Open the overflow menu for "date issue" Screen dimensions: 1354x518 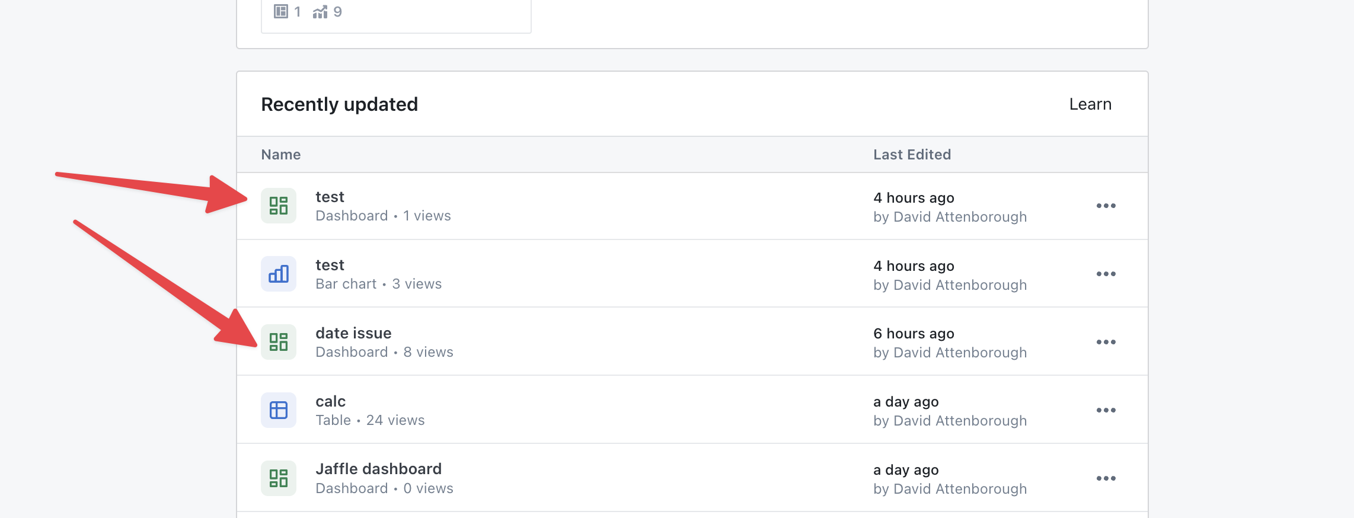(1106, 341)
